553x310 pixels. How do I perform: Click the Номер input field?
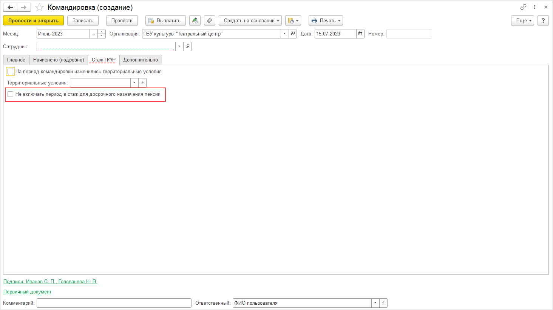click(409, 34)
